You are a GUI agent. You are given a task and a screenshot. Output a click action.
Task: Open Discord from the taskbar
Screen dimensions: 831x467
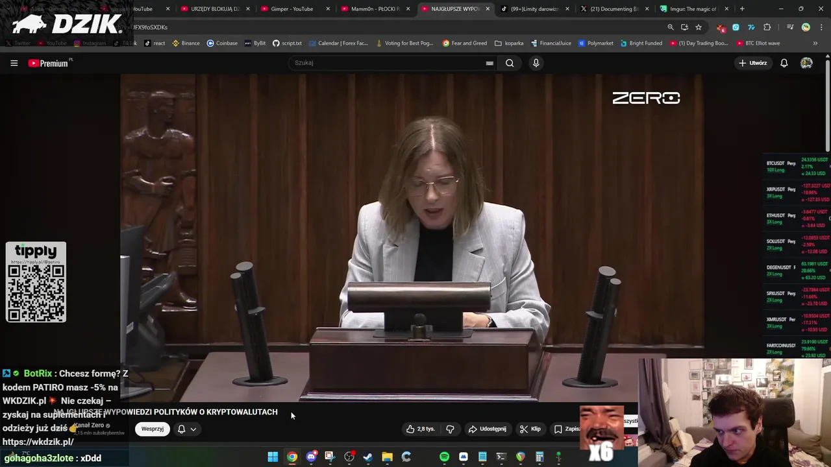[x=311, y=457]
